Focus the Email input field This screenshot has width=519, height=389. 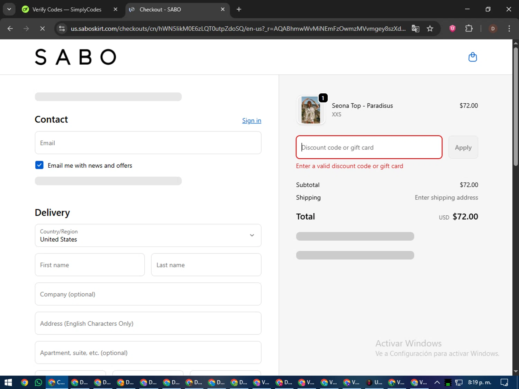(x=148, y=143)
